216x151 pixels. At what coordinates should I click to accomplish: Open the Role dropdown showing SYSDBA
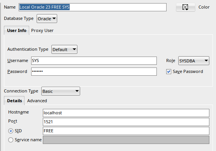[x=194, y=60]
